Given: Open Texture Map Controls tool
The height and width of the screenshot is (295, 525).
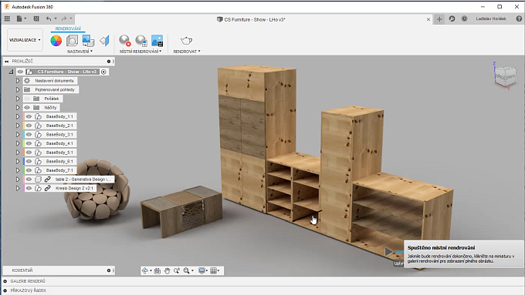Looking at the screenshot, I should coord(104,41).
